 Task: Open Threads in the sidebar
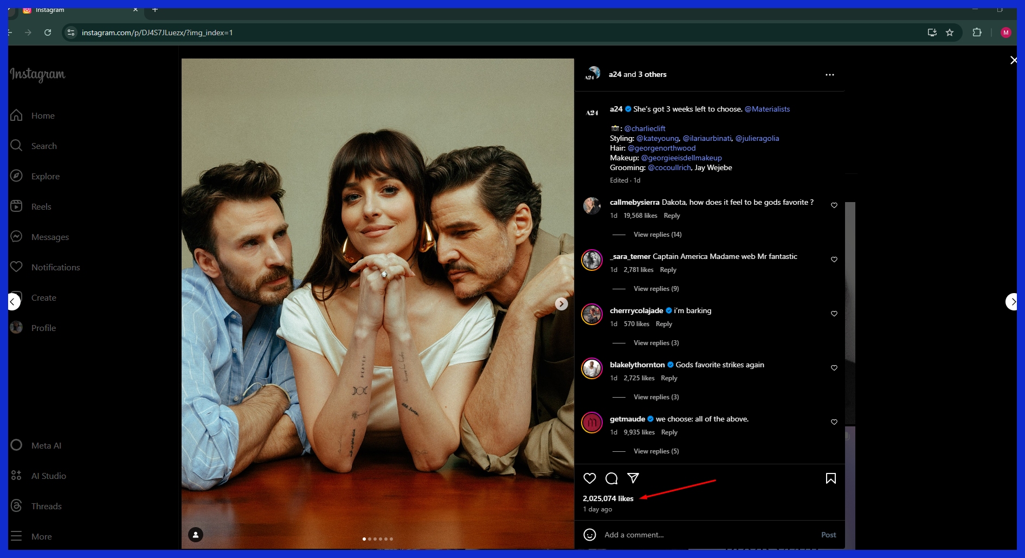(36, 506)
